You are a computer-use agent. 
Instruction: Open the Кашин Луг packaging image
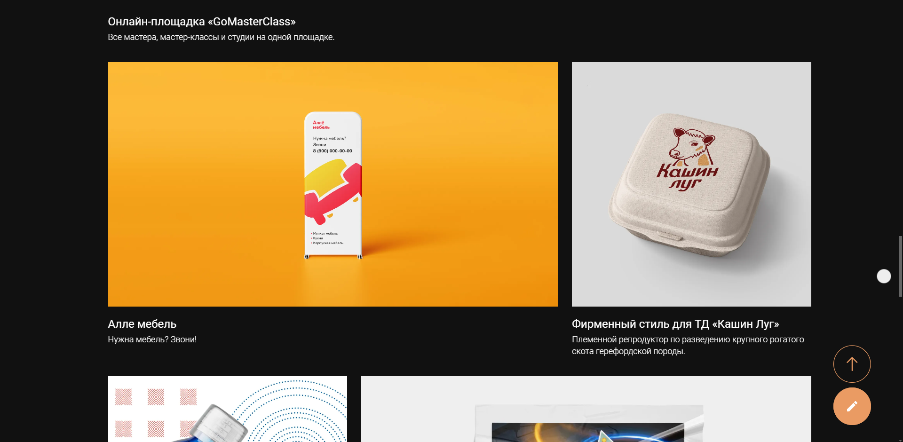tap(691, 184)
